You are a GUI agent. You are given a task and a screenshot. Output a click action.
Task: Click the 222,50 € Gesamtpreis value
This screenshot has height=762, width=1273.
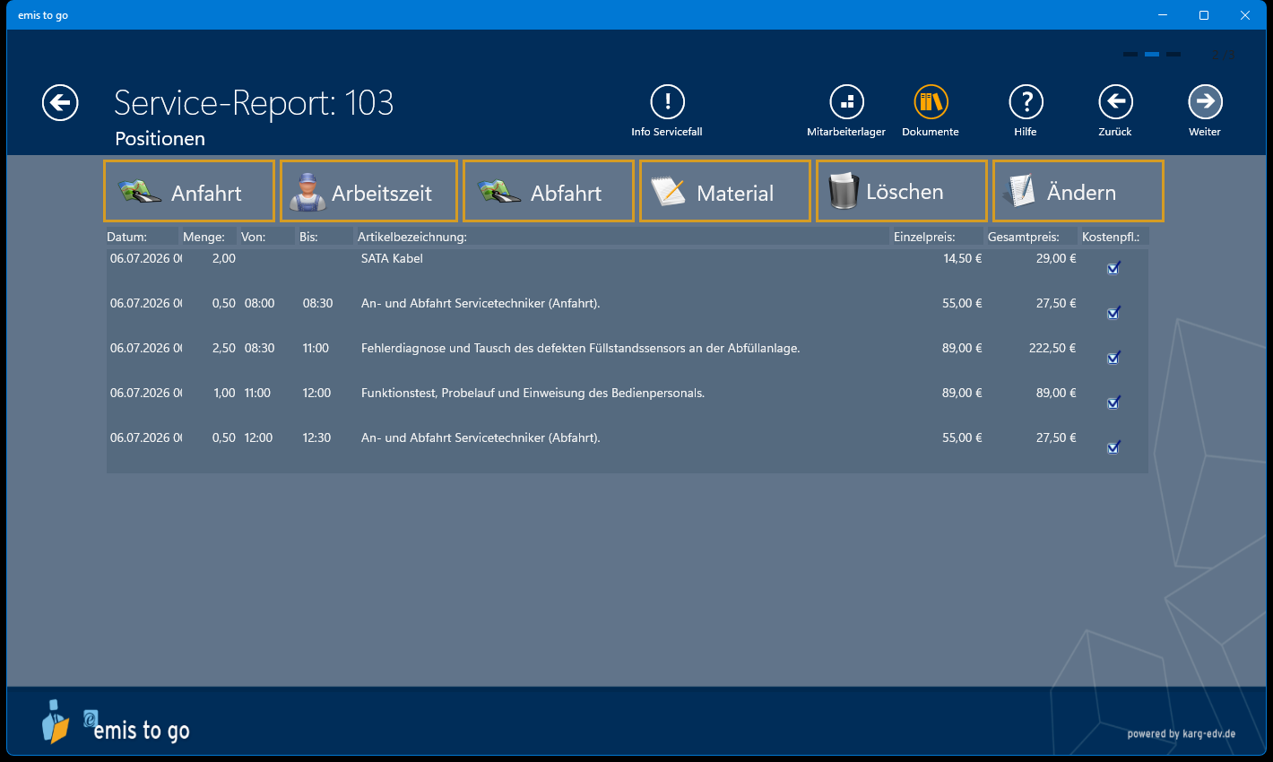pos(1052,348)
